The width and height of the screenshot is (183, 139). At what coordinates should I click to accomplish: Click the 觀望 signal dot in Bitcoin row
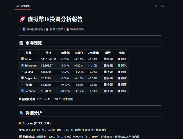pyautogui.click(x=119, y=59)
